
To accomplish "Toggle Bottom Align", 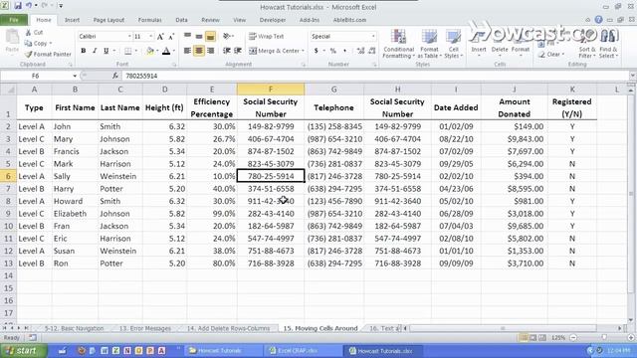I will tap(210, 37).
